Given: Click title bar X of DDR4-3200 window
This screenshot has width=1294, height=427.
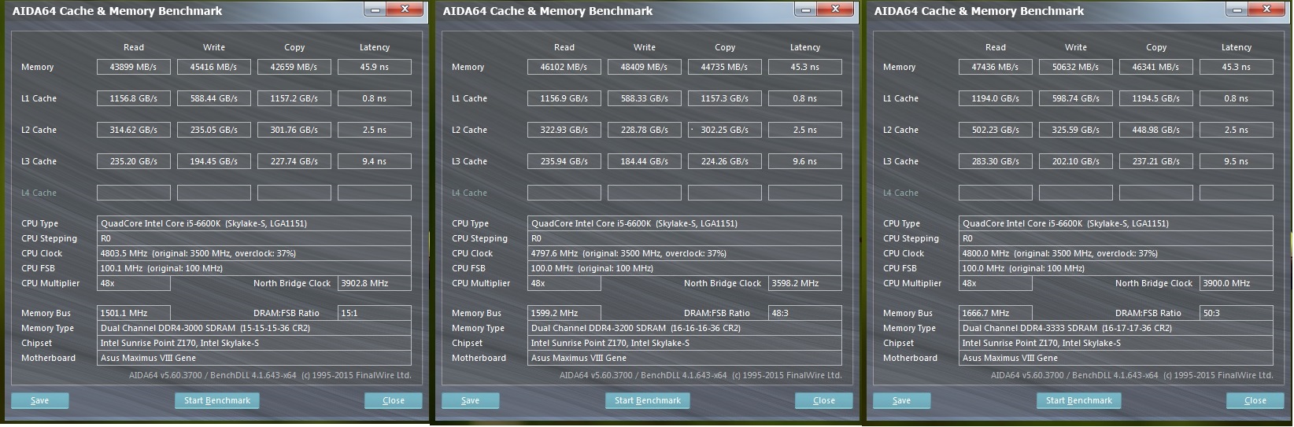Looking at the screenshot, I should click(835, 10).
